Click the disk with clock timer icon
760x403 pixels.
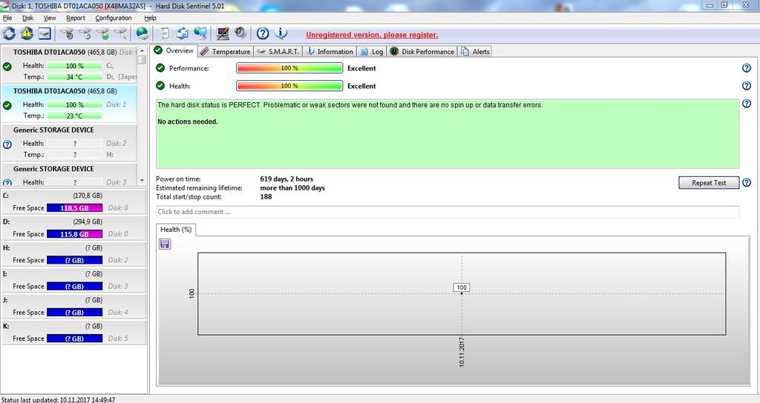[85, 33]
